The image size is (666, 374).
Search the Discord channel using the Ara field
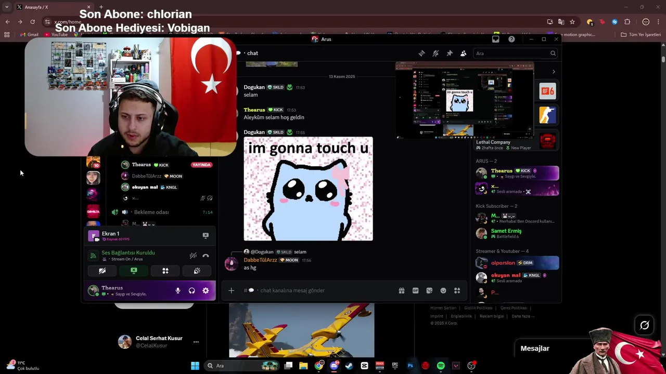click(x=515, y=53)
